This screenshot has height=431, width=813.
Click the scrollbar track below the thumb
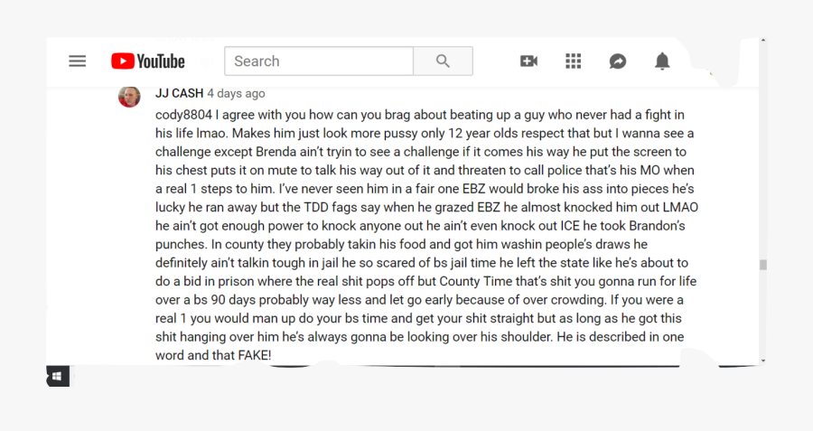coord(763,316)
